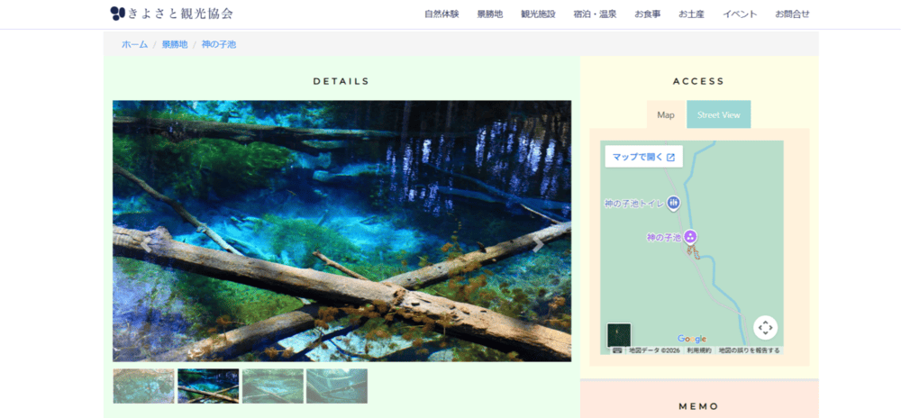Switch map to satellite imagery thumbnail
The height and width of the screenshot is (418, 901).
619,334
